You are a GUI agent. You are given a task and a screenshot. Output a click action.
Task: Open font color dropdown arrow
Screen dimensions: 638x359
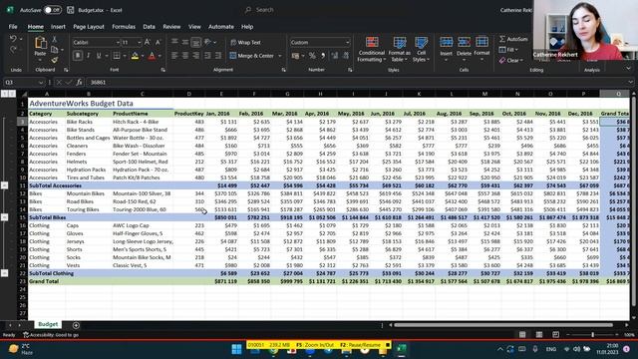click(159, 56)
